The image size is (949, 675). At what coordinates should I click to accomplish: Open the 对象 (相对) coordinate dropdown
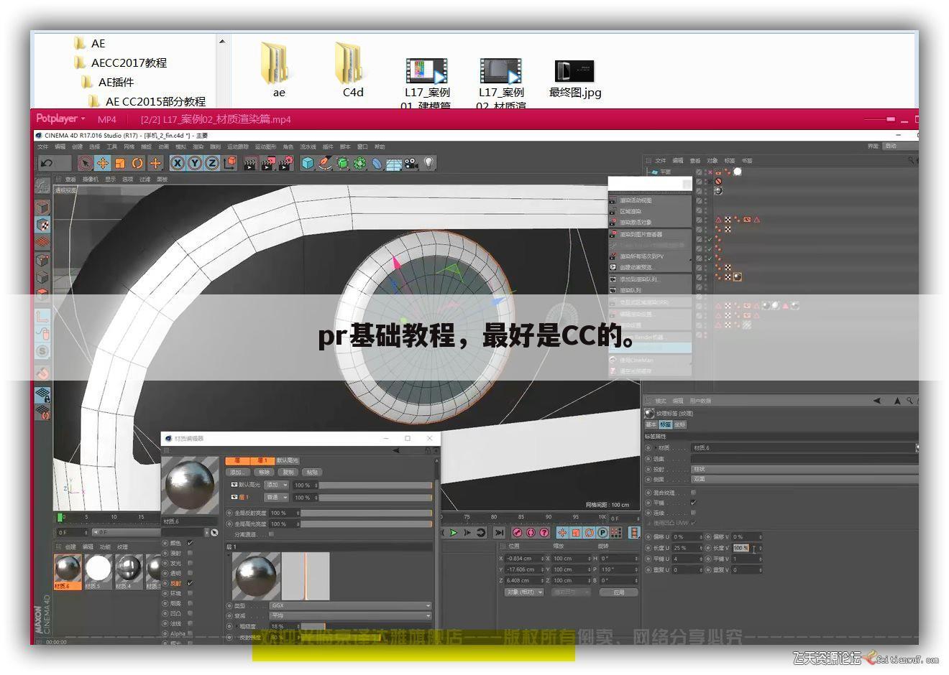pyautogui.click(x=525, y=592)
